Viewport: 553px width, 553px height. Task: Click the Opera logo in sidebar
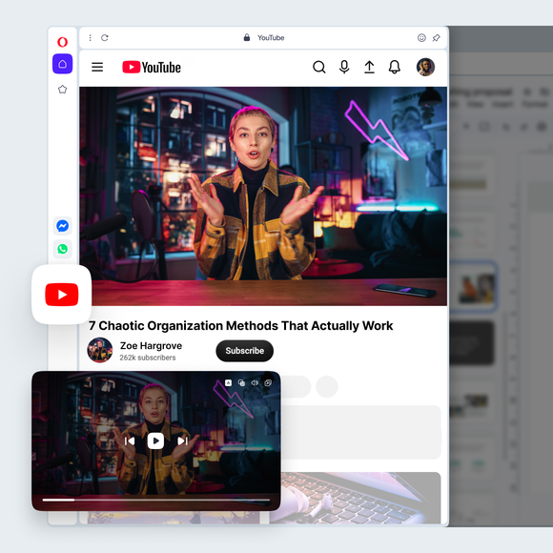click(x=62, y=42)
